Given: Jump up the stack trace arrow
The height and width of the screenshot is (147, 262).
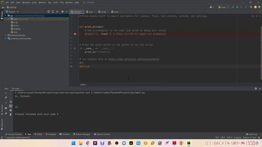Looking at the screenshot, I should (11, 93).
